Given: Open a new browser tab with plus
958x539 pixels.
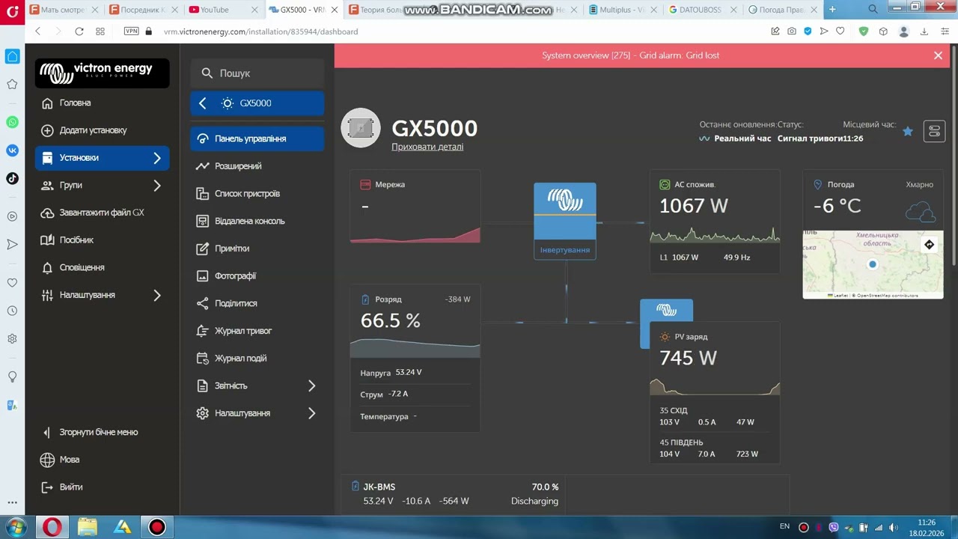Looking at the screenshot, I should (x=832, y=9).
